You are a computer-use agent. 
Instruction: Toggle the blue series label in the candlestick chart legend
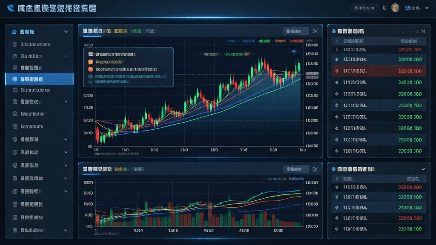(233, 41)
